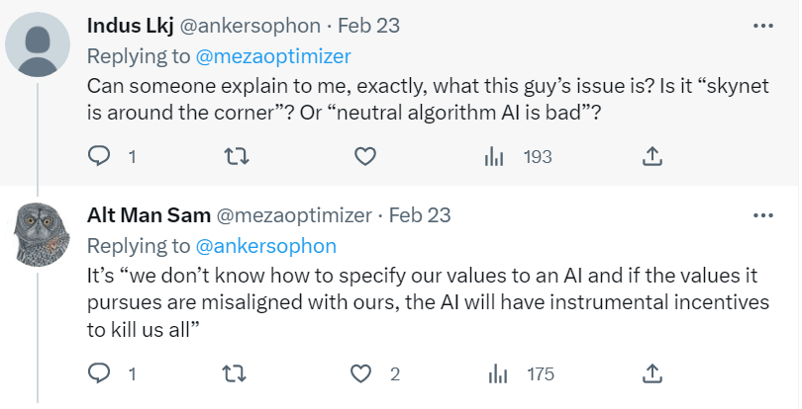View analytics showing 193 views
This screenshot has height=409, width=802.
tap(495, 156)
